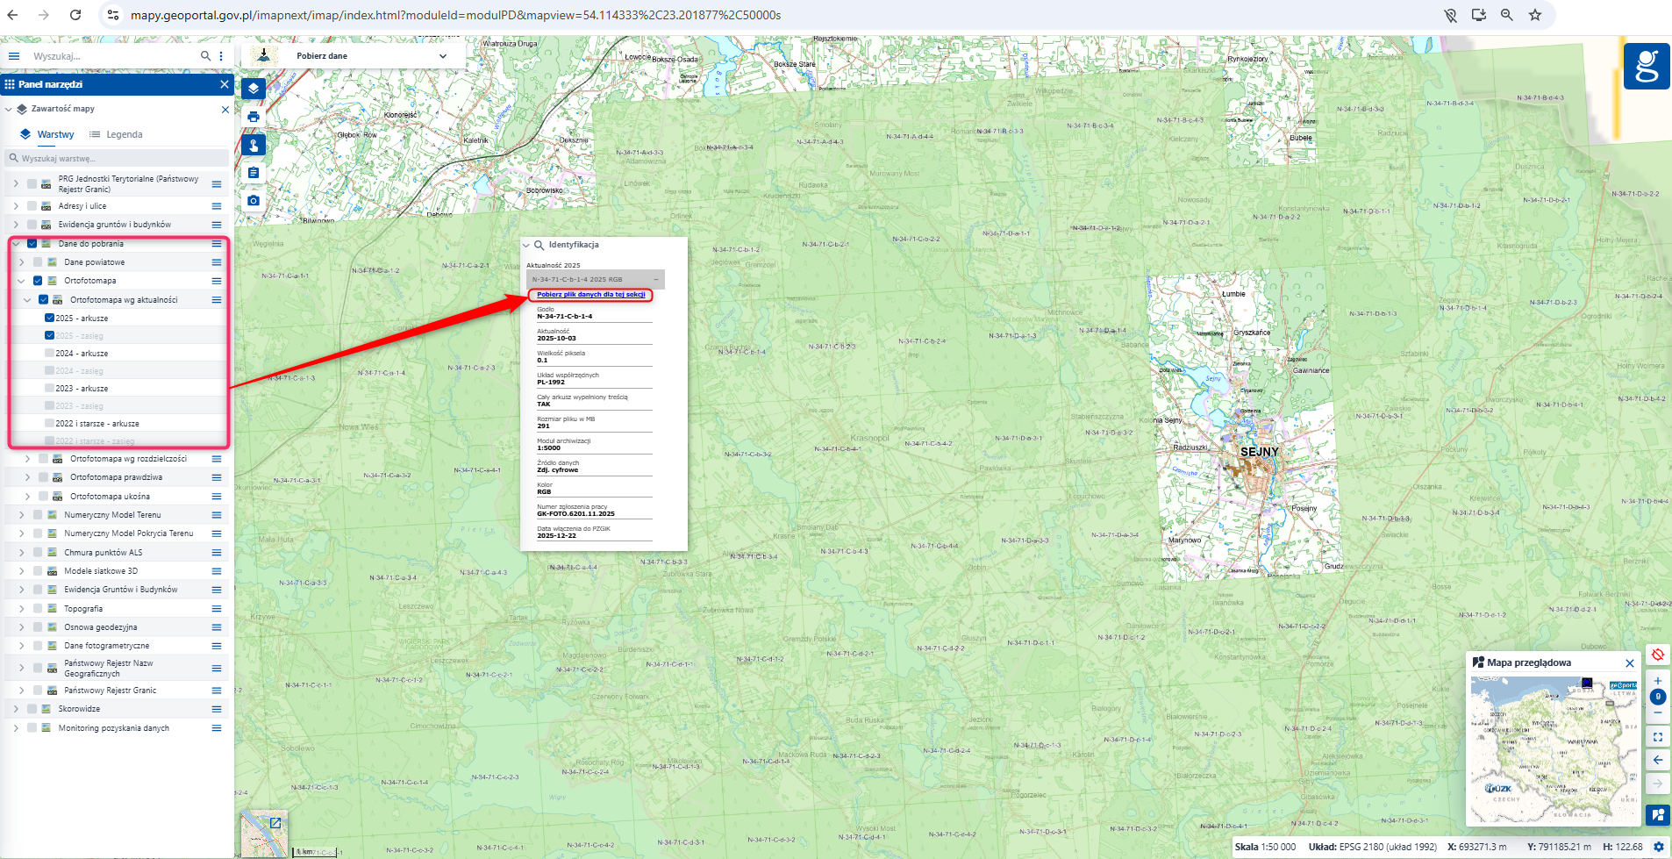Show full map extent icon
The image size is (1672, 859).
(x=1658, y=737)
